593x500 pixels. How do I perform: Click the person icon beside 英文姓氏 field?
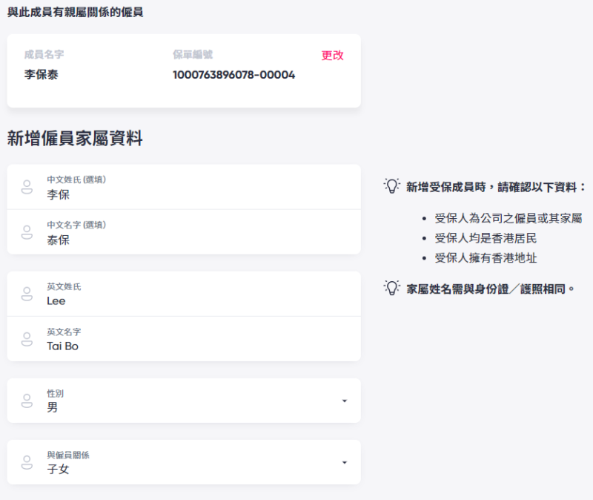pyautogui.click(x=27, y=294)
